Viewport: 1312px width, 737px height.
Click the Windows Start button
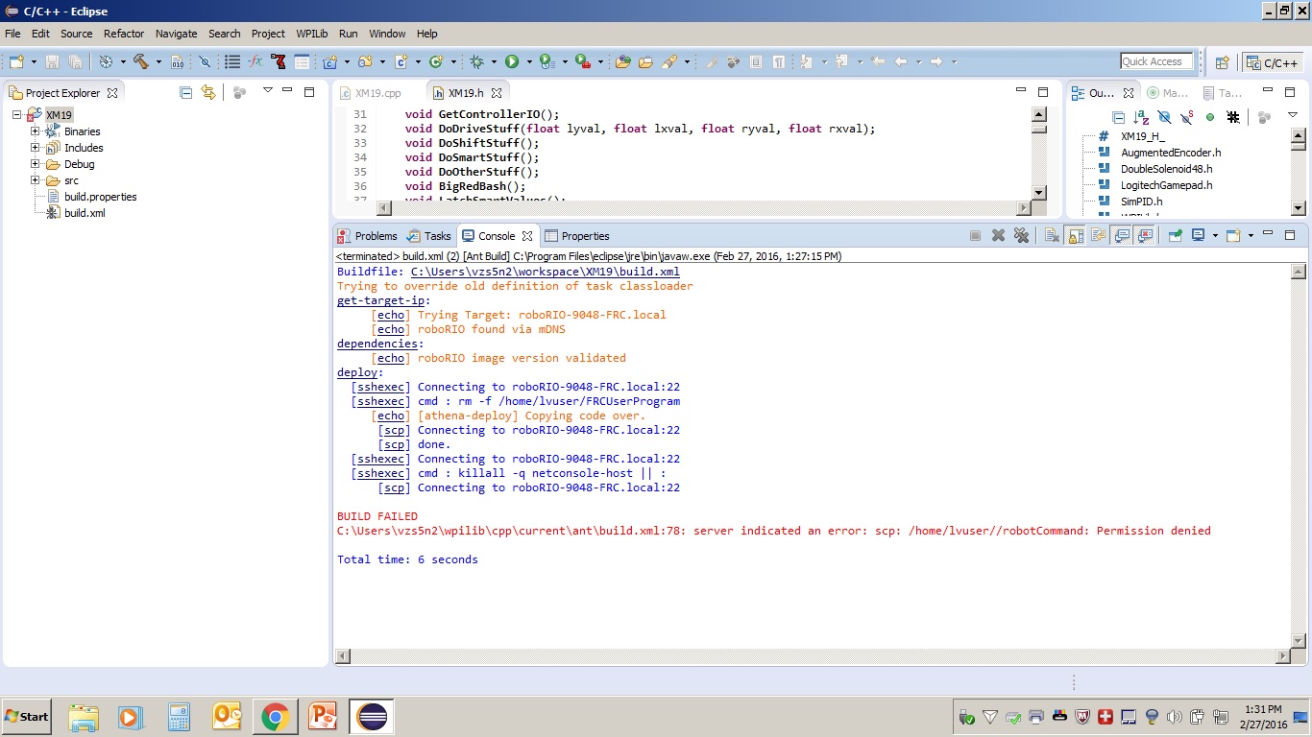pyautogui.click(x=27, y=717)
